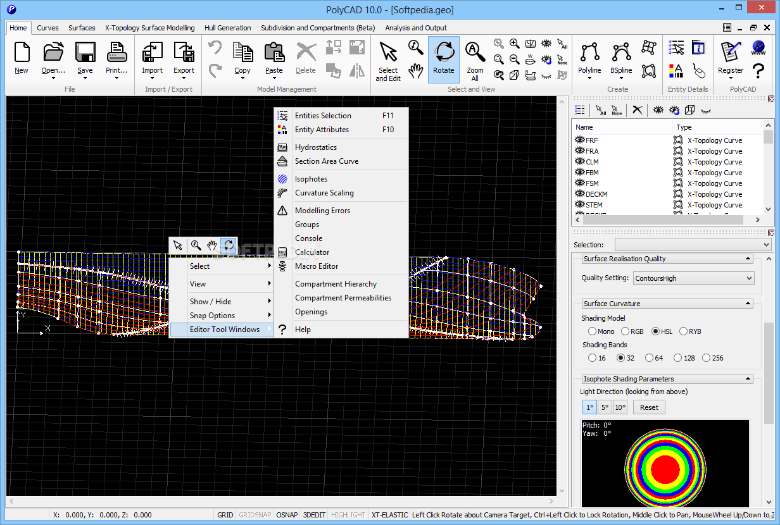The image size is (780, 525).
Task: Choose Hydrostatics from the submenu
Action: click(x=341, y=147)
